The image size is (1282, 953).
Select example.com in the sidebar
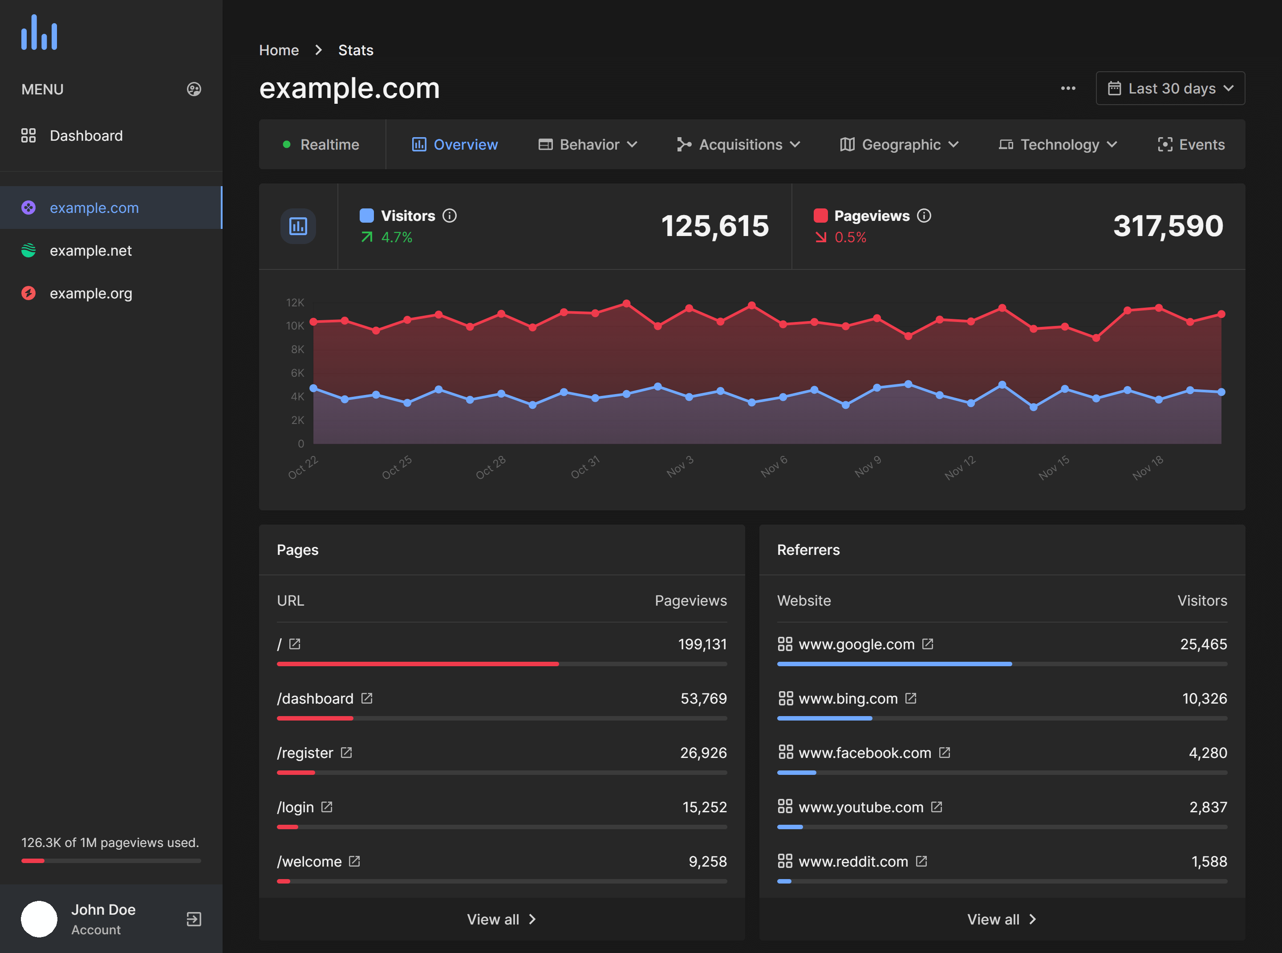[111, 208]
